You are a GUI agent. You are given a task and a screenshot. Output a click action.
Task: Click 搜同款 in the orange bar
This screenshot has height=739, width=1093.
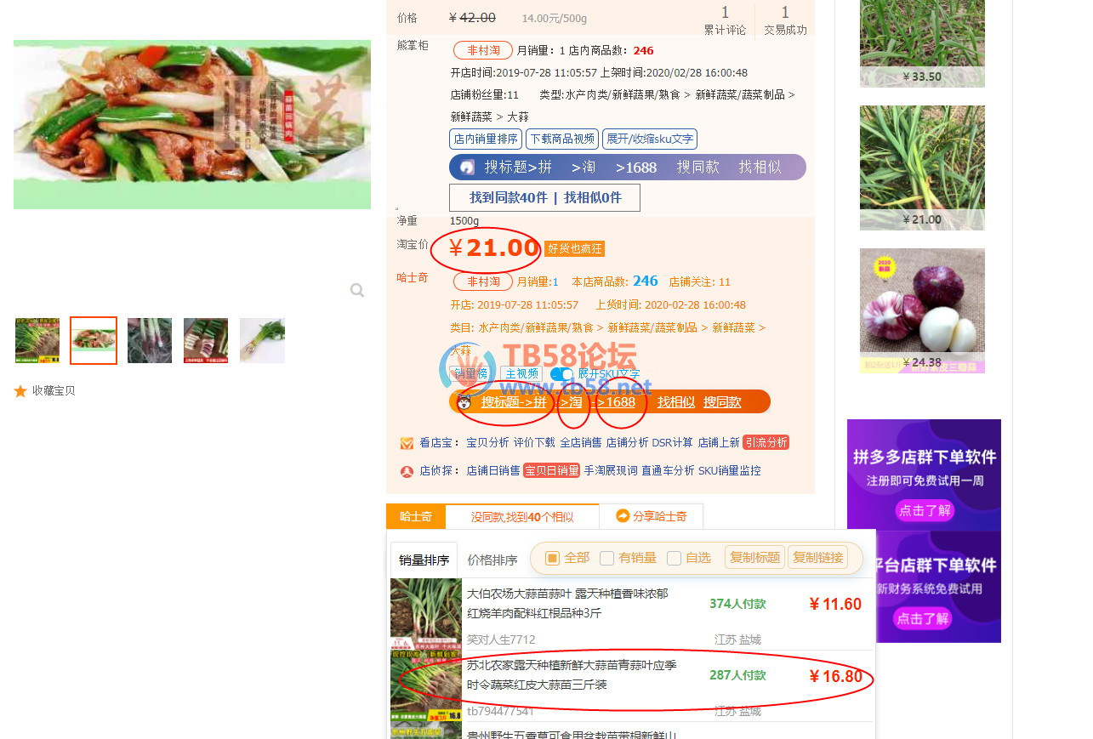point(722,402)
